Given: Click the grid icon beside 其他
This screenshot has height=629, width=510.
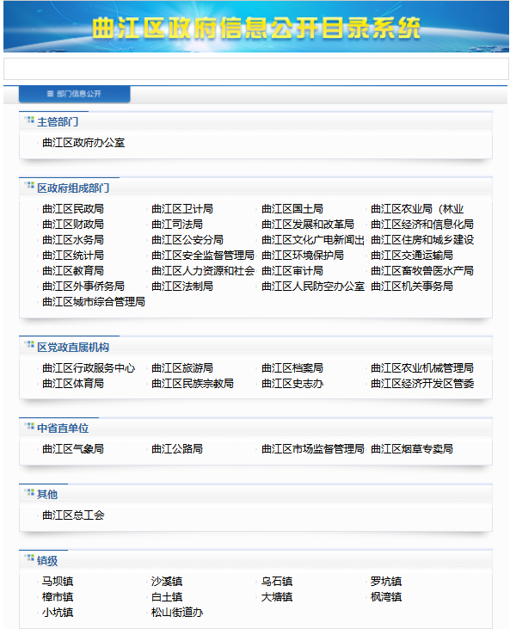Looking at the screenshot, I should coord(29,492).
